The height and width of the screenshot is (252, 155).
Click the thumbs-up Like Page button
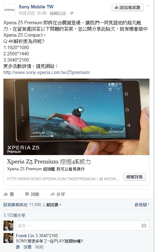pyautogui.click(x=127, y=7)
